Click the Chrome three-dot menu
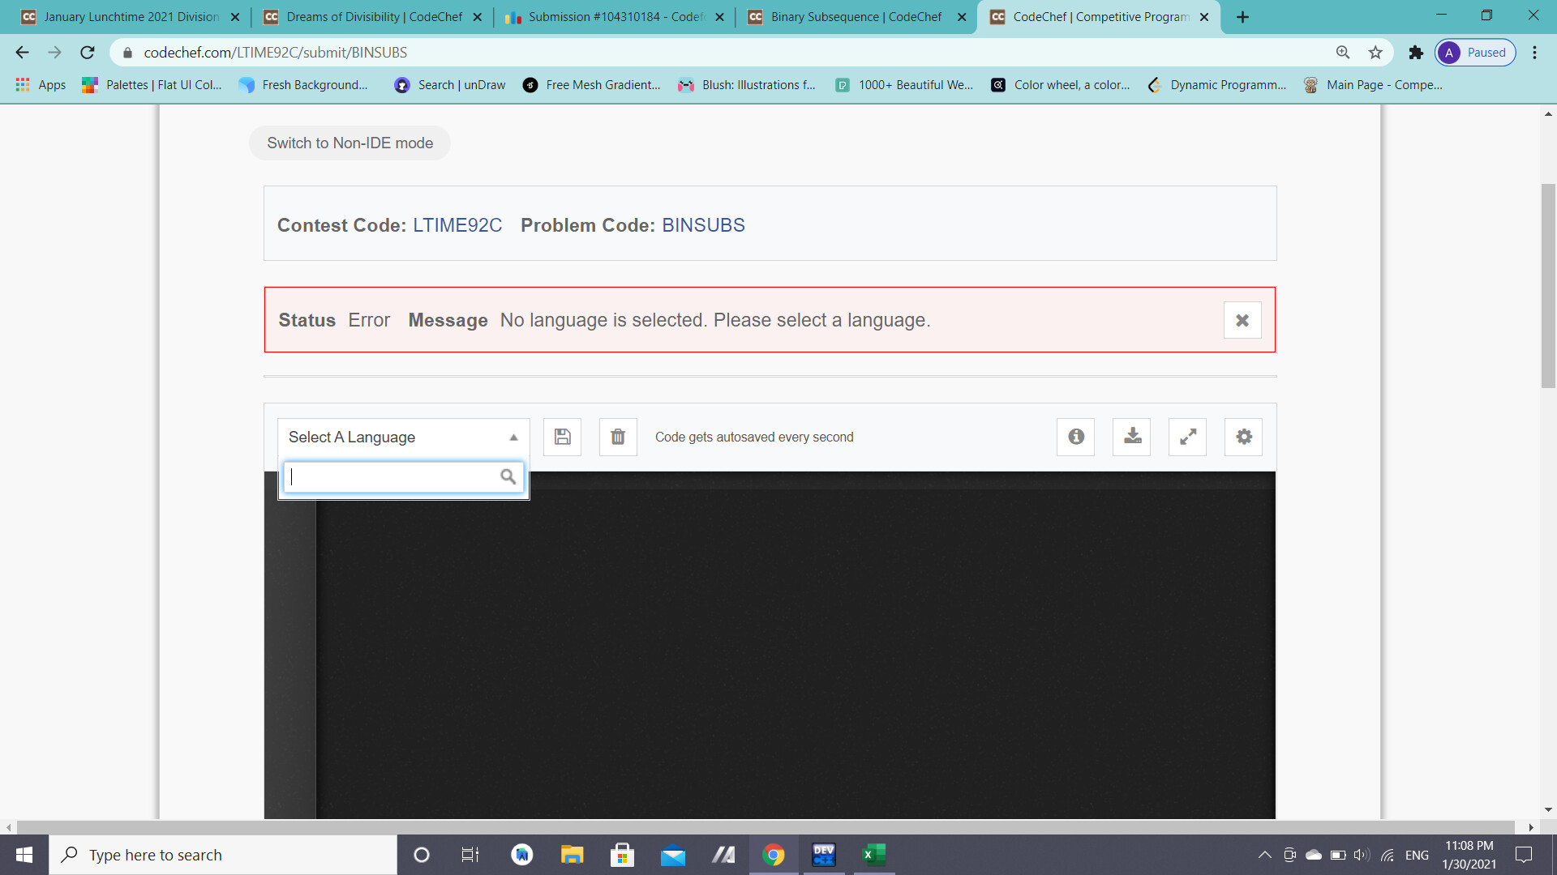The image size is (1557, 875). (1534, 53)
